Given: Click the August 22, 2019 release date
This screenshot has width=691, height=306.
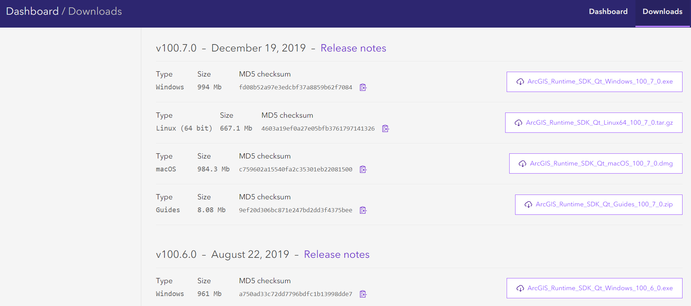Looking at the screenshot, I should 250,255.
